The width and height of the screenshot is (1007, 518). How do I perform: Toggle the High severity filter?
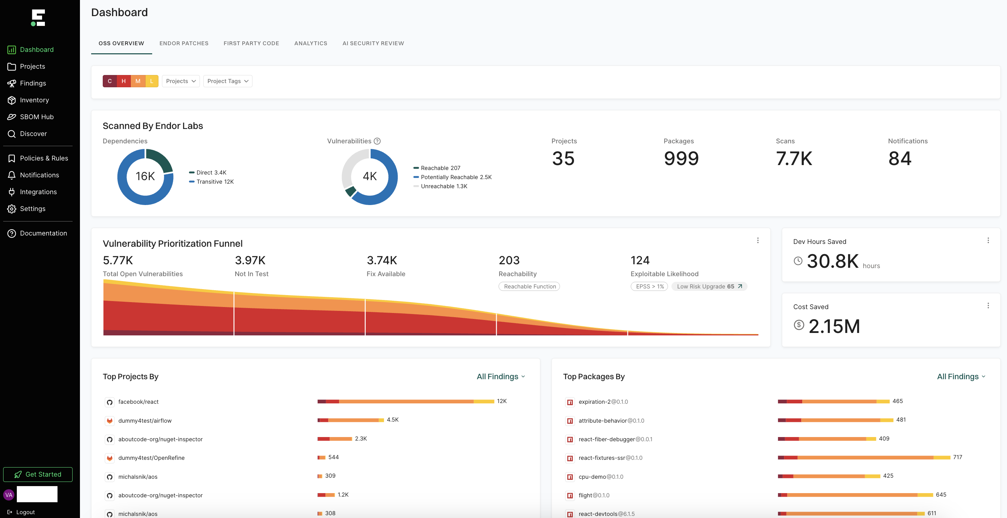click(x=123, y=81)
